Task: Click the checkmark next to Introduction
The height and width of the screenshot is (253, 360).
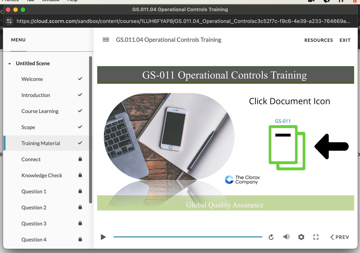Action: pyautogui.click(x=80, y=95)
